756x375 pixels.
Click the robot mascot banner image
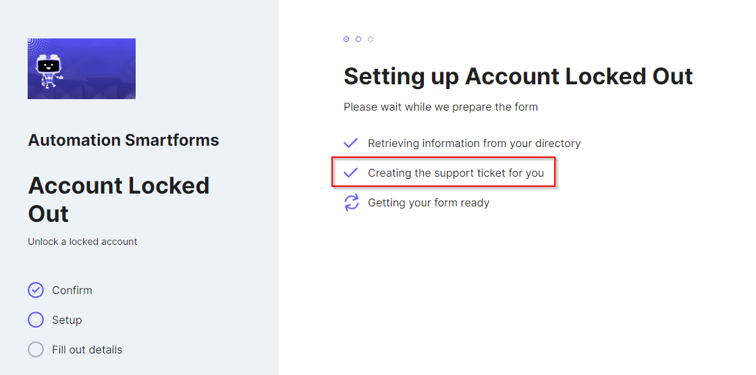point(82,69)
